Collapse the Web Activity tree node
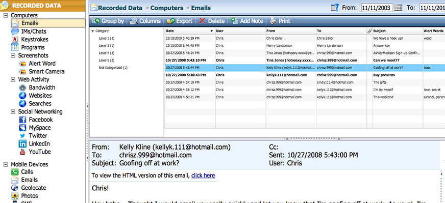Image resolution: width=445 pixels, height=203 pixels. (13, 79)
